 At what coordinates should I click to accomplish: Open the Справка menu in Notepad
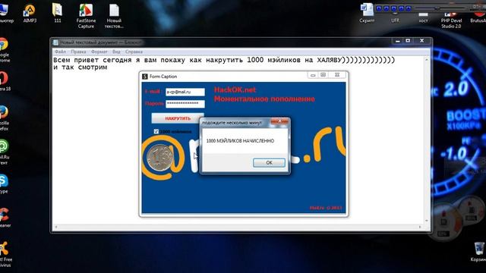[x=134, y=52]
